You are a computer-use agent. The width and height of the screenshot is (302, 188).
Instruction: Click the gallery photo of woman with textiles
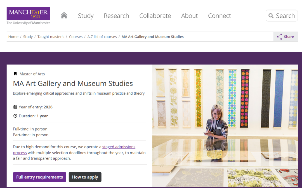click(x=225, y=126)
